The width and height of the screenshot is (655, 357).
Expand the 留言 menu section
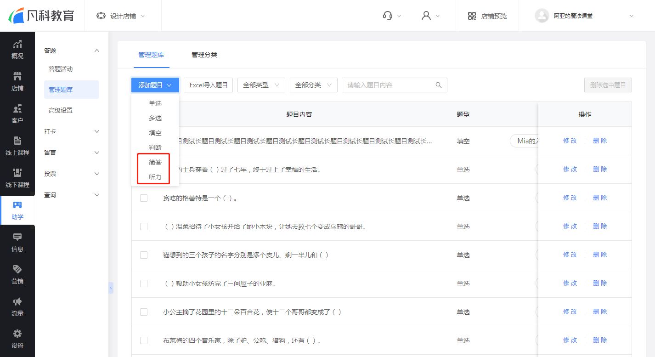[72, 153]
